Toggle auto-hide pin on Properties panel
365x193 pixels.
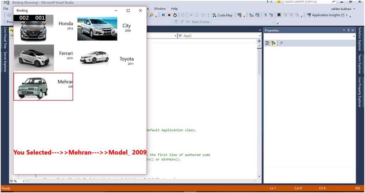348,30
